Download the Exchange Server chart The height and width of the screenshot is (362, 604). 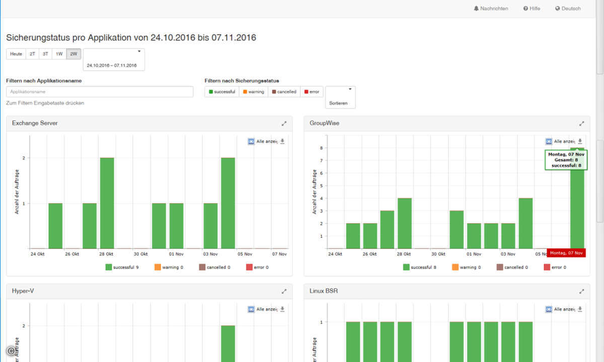[x=282, y=141]
